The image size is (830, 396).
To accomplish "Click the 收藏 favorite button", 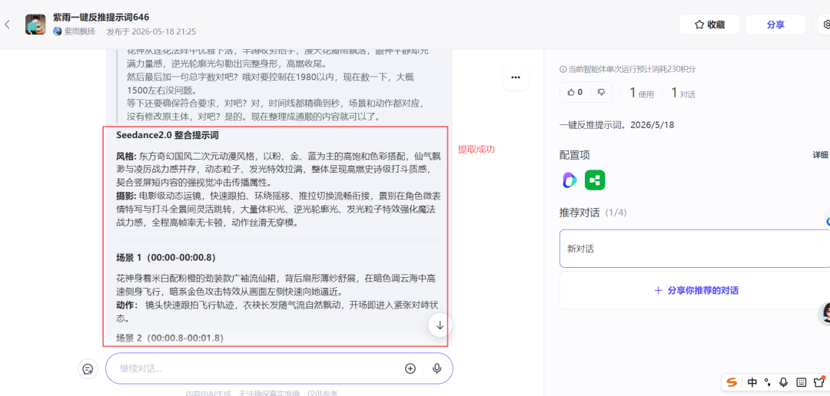I will pos(709,25).
